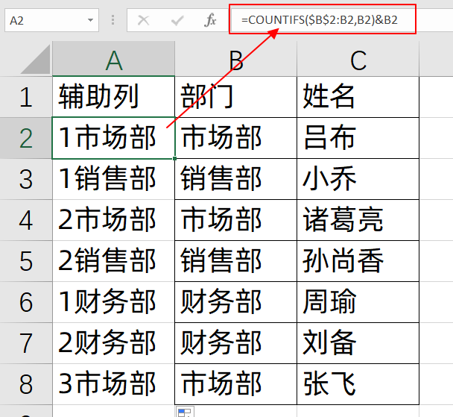
Task: Select row 8 header
Action: coord(26,384)
